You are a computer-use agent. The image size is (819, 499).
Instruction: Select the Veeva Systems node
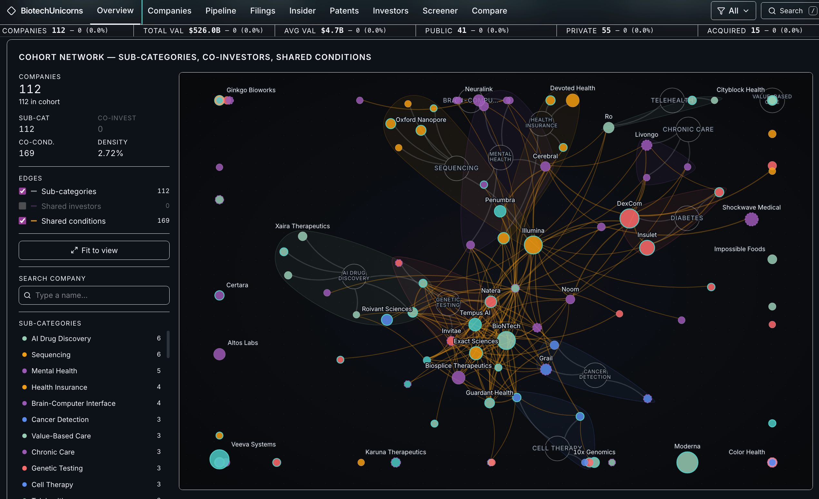coord(219,459)
